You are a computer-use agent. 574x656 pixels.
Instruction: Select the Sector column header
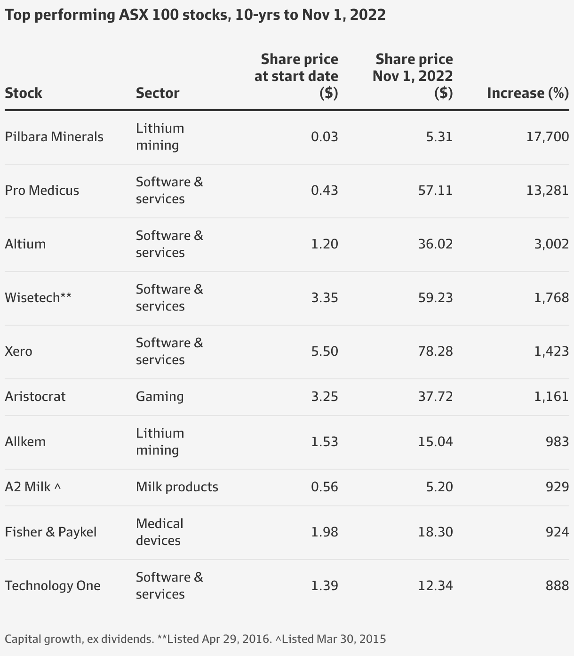click(158, 93)
